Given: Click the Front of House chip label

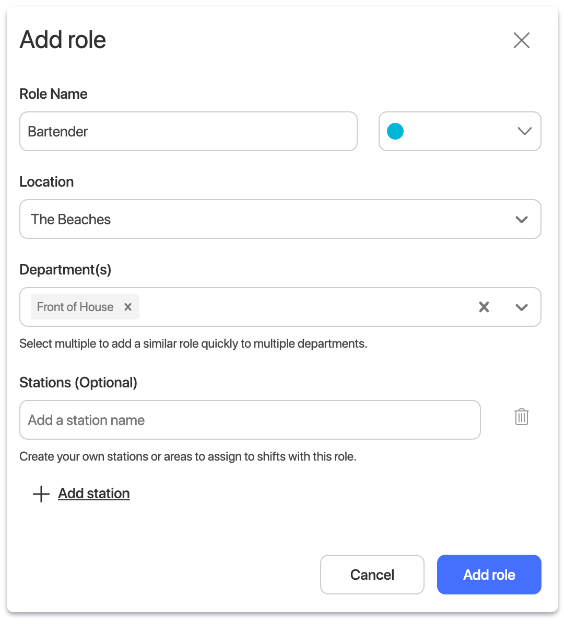Looking at the screenshot, I should [75, 307].
